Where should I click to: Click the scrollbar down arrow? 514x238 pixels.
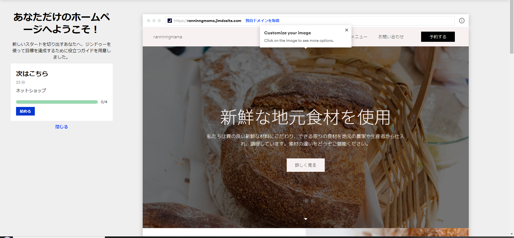pyautogui.click(x=512, y=234)
